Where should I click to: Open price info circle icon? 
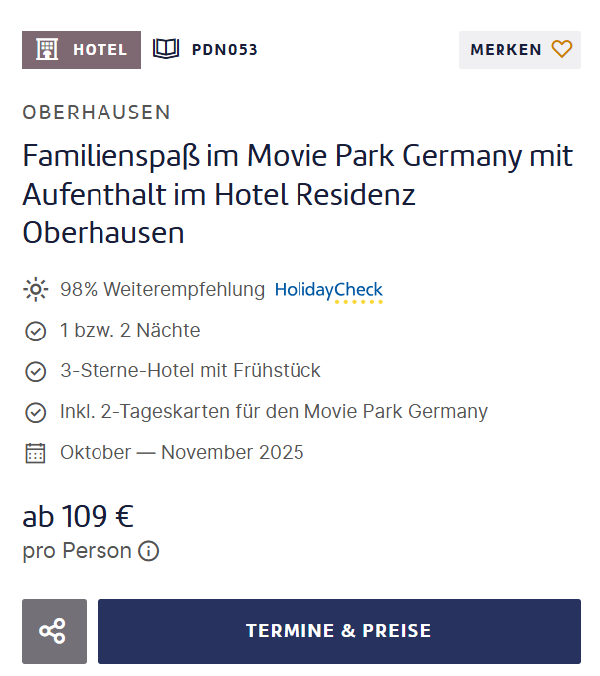coord(149,551)
